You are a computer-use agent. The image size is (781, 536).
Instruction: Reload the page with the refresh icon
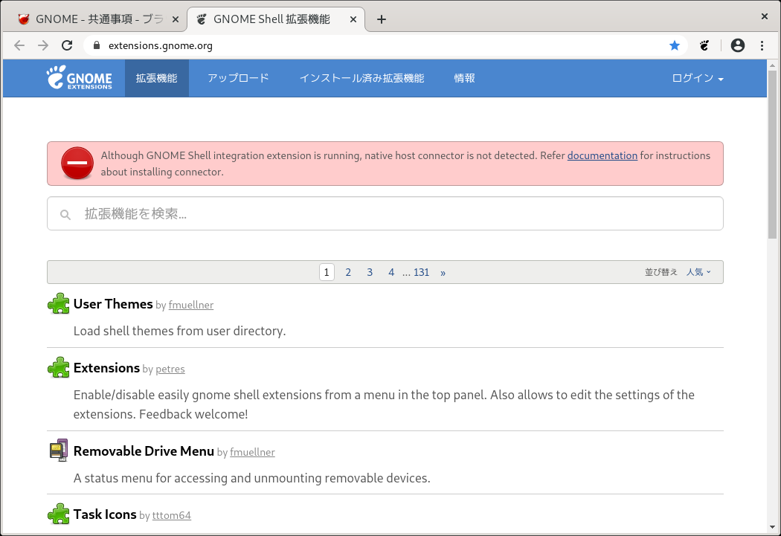tap(67, 46)
